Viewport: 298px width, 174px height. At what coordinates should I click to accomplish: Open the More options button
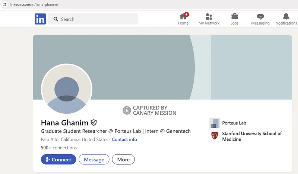(x=123, y=159)
